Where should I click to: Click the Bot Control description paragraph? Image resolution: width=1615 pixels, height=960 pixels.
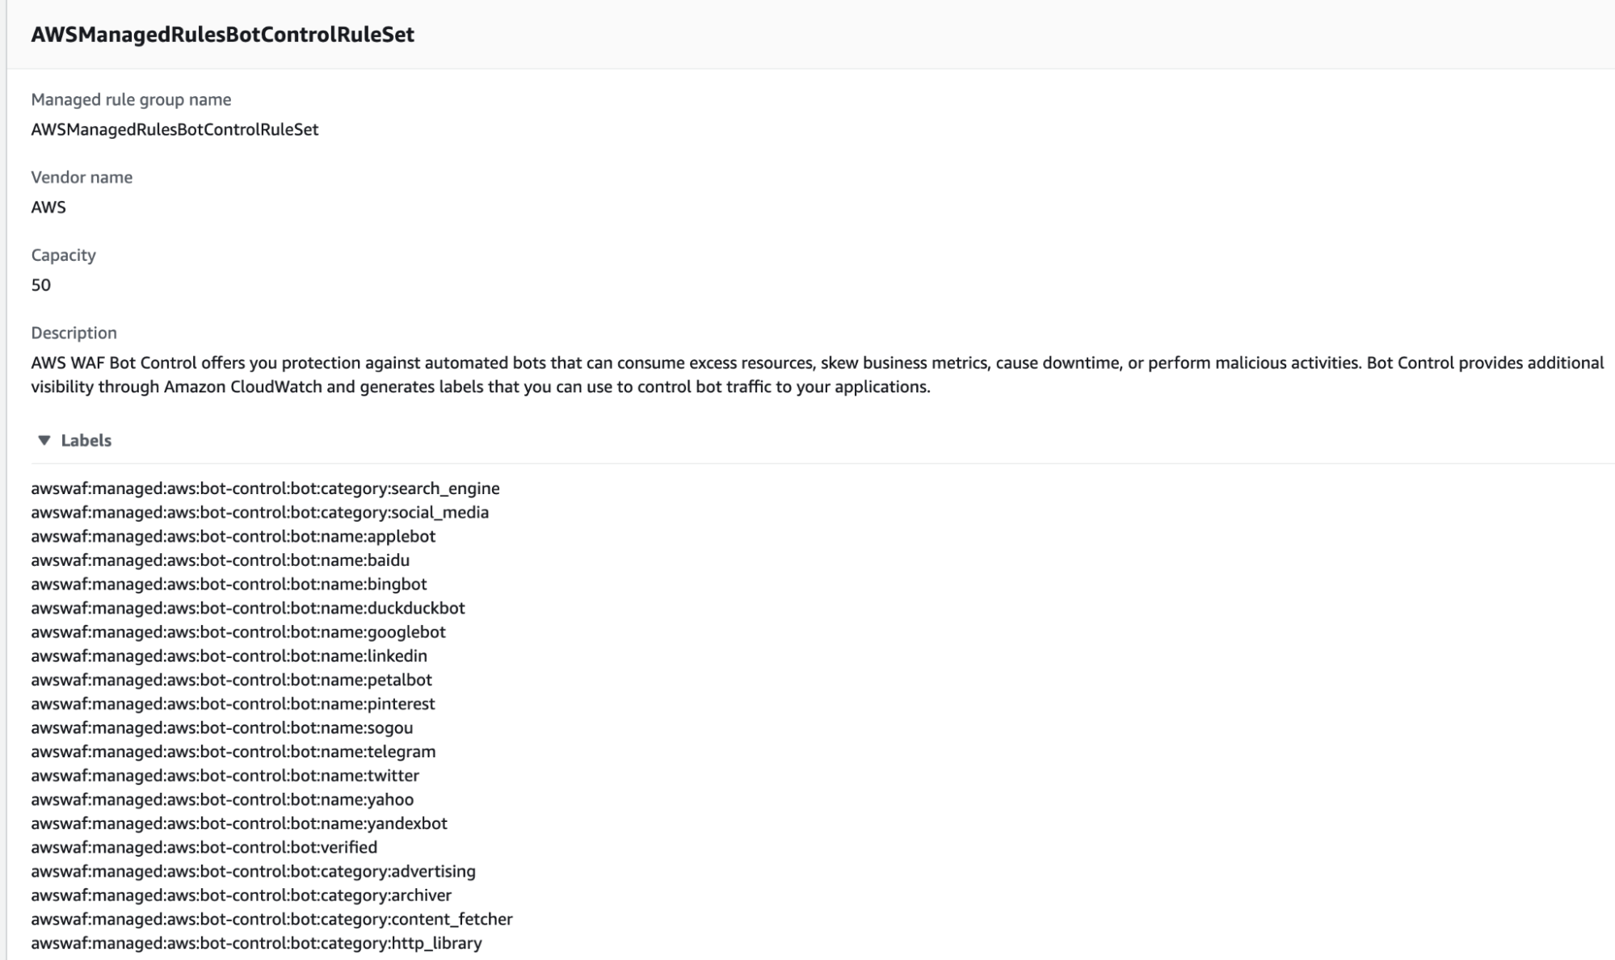[x=818, y=375]
